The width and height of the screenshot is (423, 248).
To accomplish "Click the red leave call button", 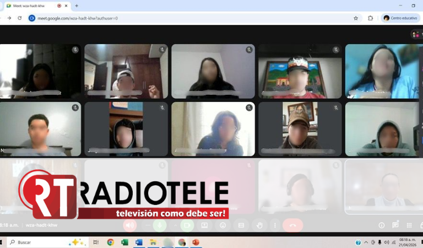I will [292, 225].
